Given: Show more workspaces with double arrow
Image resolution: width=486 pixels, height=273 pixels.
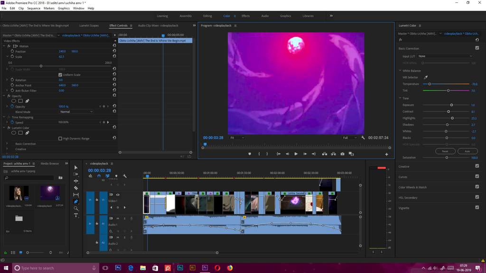Looking at the screenshot, I should [x=331, y=16].
